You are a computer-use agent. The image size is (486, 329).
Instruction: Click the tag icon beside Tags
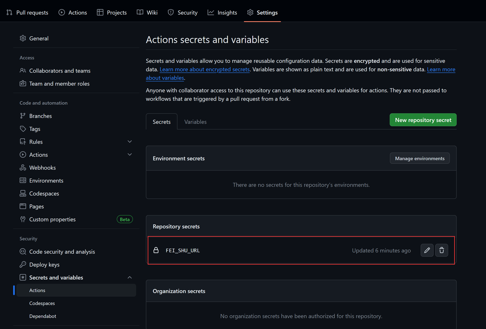click(23, 128)
